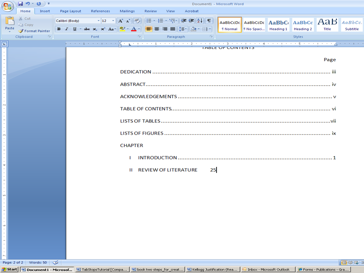Start a bulleted list
Viewport: 364px width, 273px height.
(x=149, y=21)
